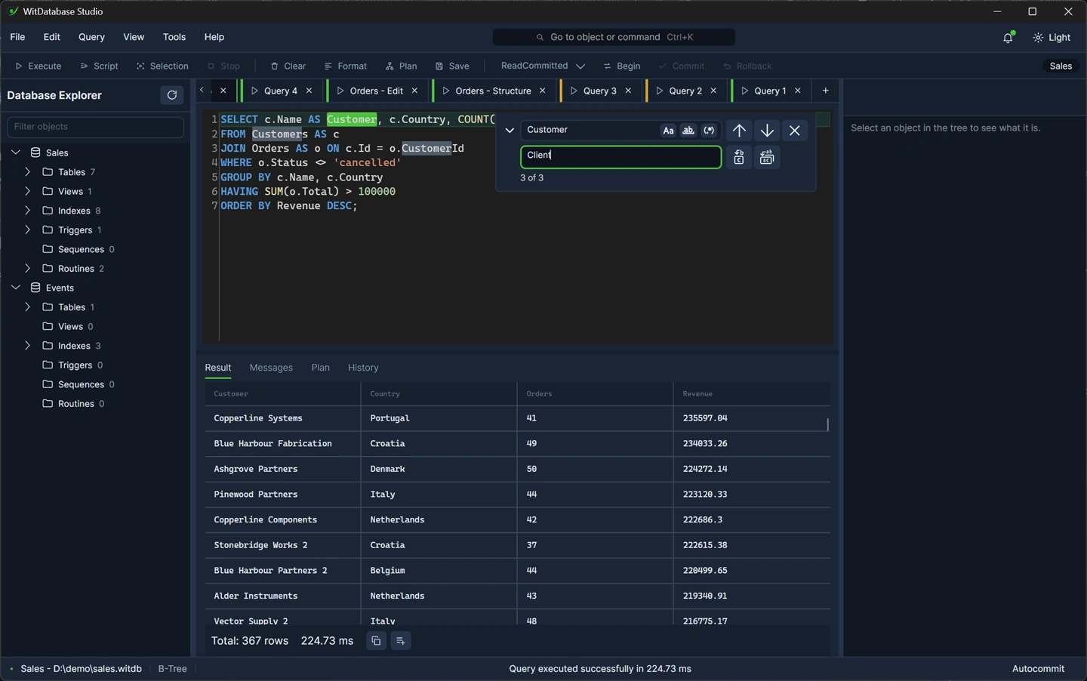The image size is (1087, 681).
Task: Open the notifications bell
Action: [x=1008, y=38]
